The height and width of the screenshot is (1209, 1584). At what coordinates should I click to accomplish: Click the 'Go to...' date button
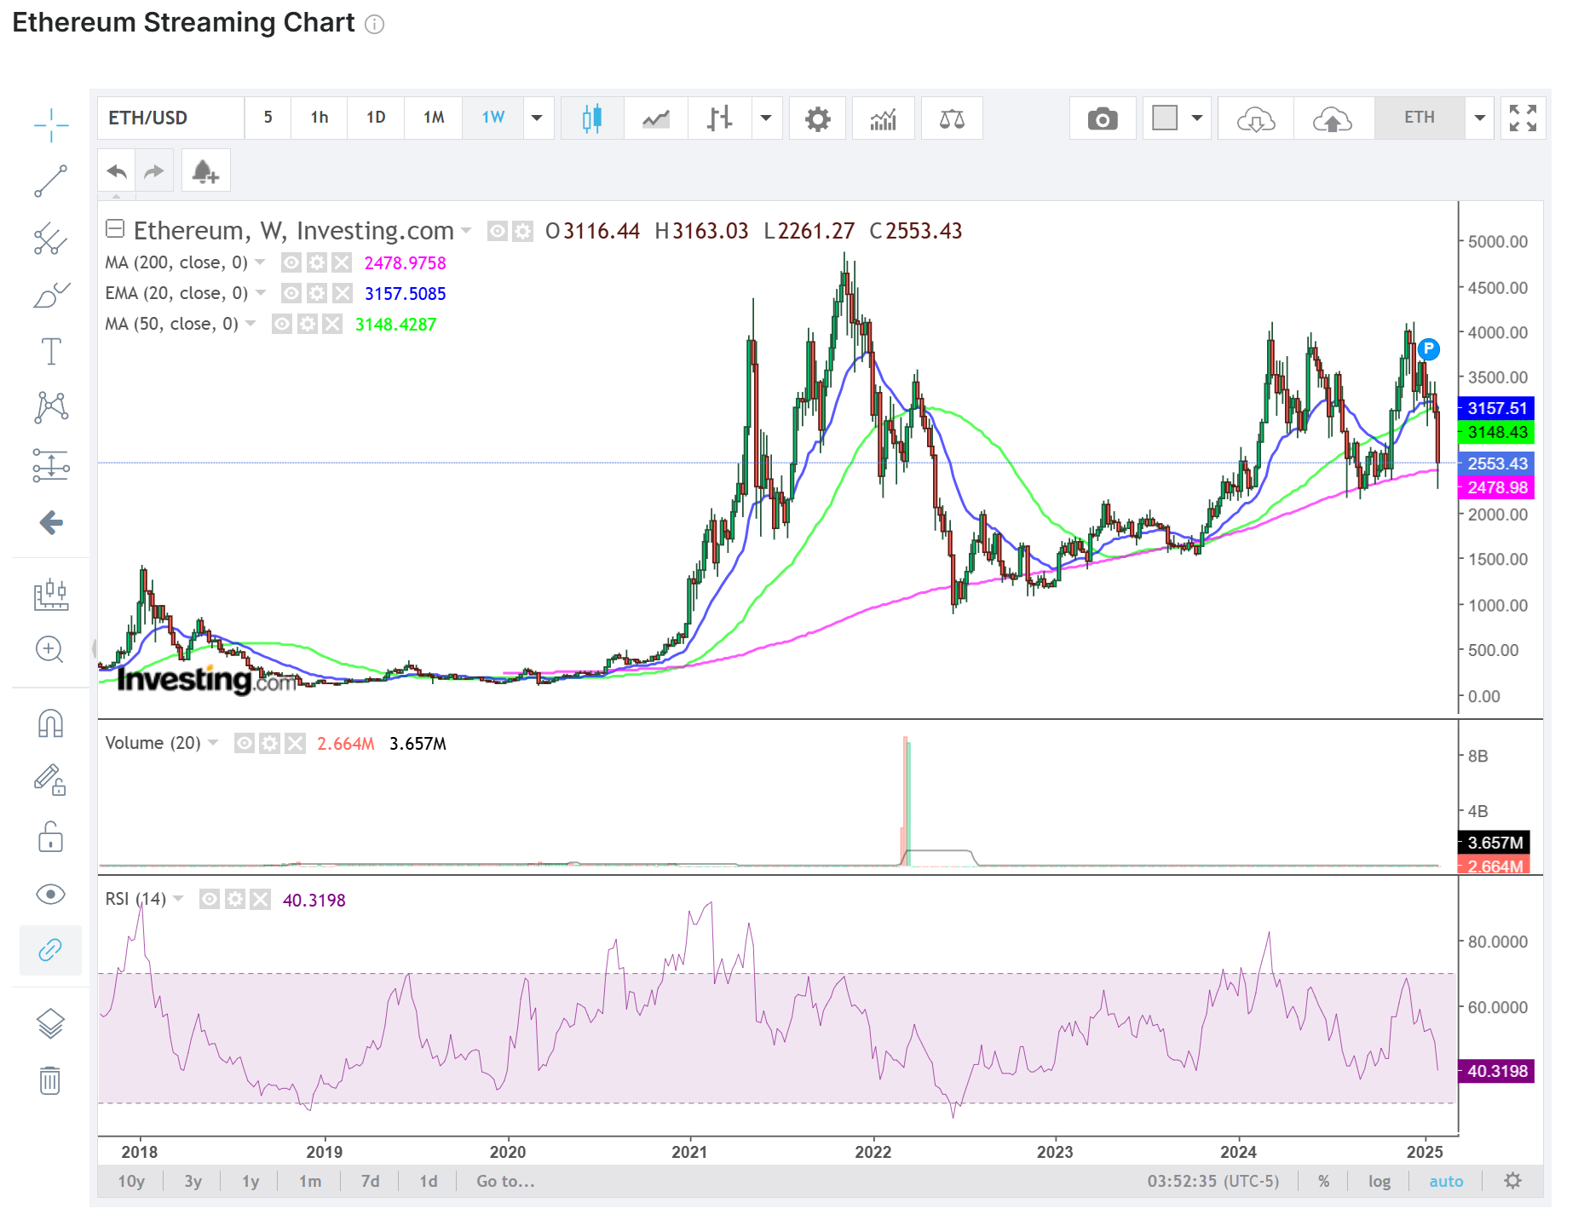(x=505, y=1181)
